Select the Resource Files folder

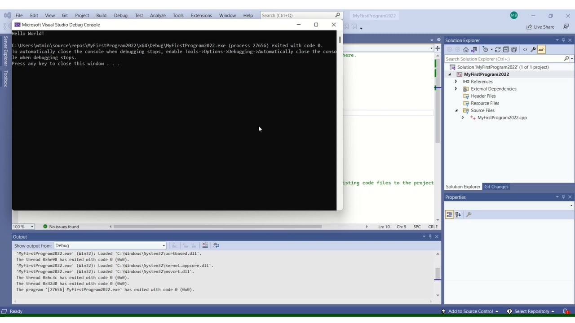click(485, 103)
